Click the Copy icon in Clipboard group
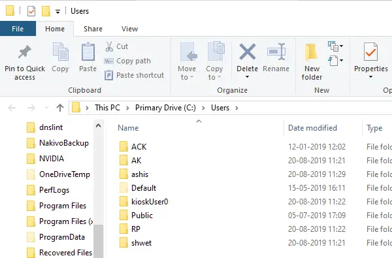The height and width of the screenshot is (258, 392). pos(60,52)
